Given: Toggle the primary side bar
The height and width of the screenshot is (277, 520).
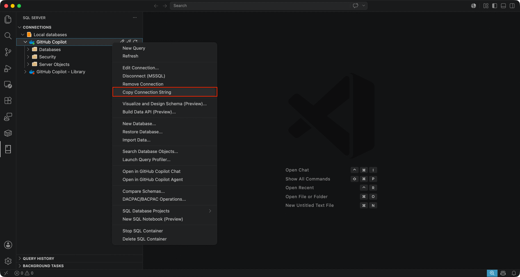Looking at the screenshot, I should pyautogui.click(x=495, y=6).
